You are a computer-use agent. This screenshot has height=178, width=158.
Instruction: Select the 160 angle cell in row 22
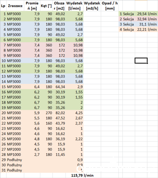click(x=46, y=123)
